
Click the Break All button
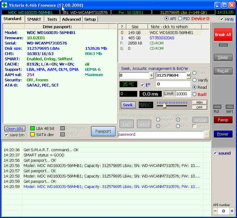click(223, 35)
